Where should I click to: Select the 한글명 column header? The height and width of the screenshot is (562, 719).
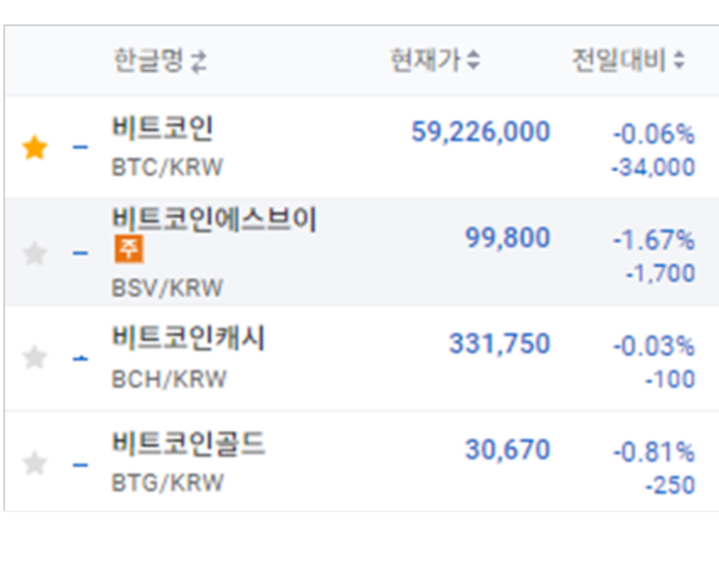148,60
